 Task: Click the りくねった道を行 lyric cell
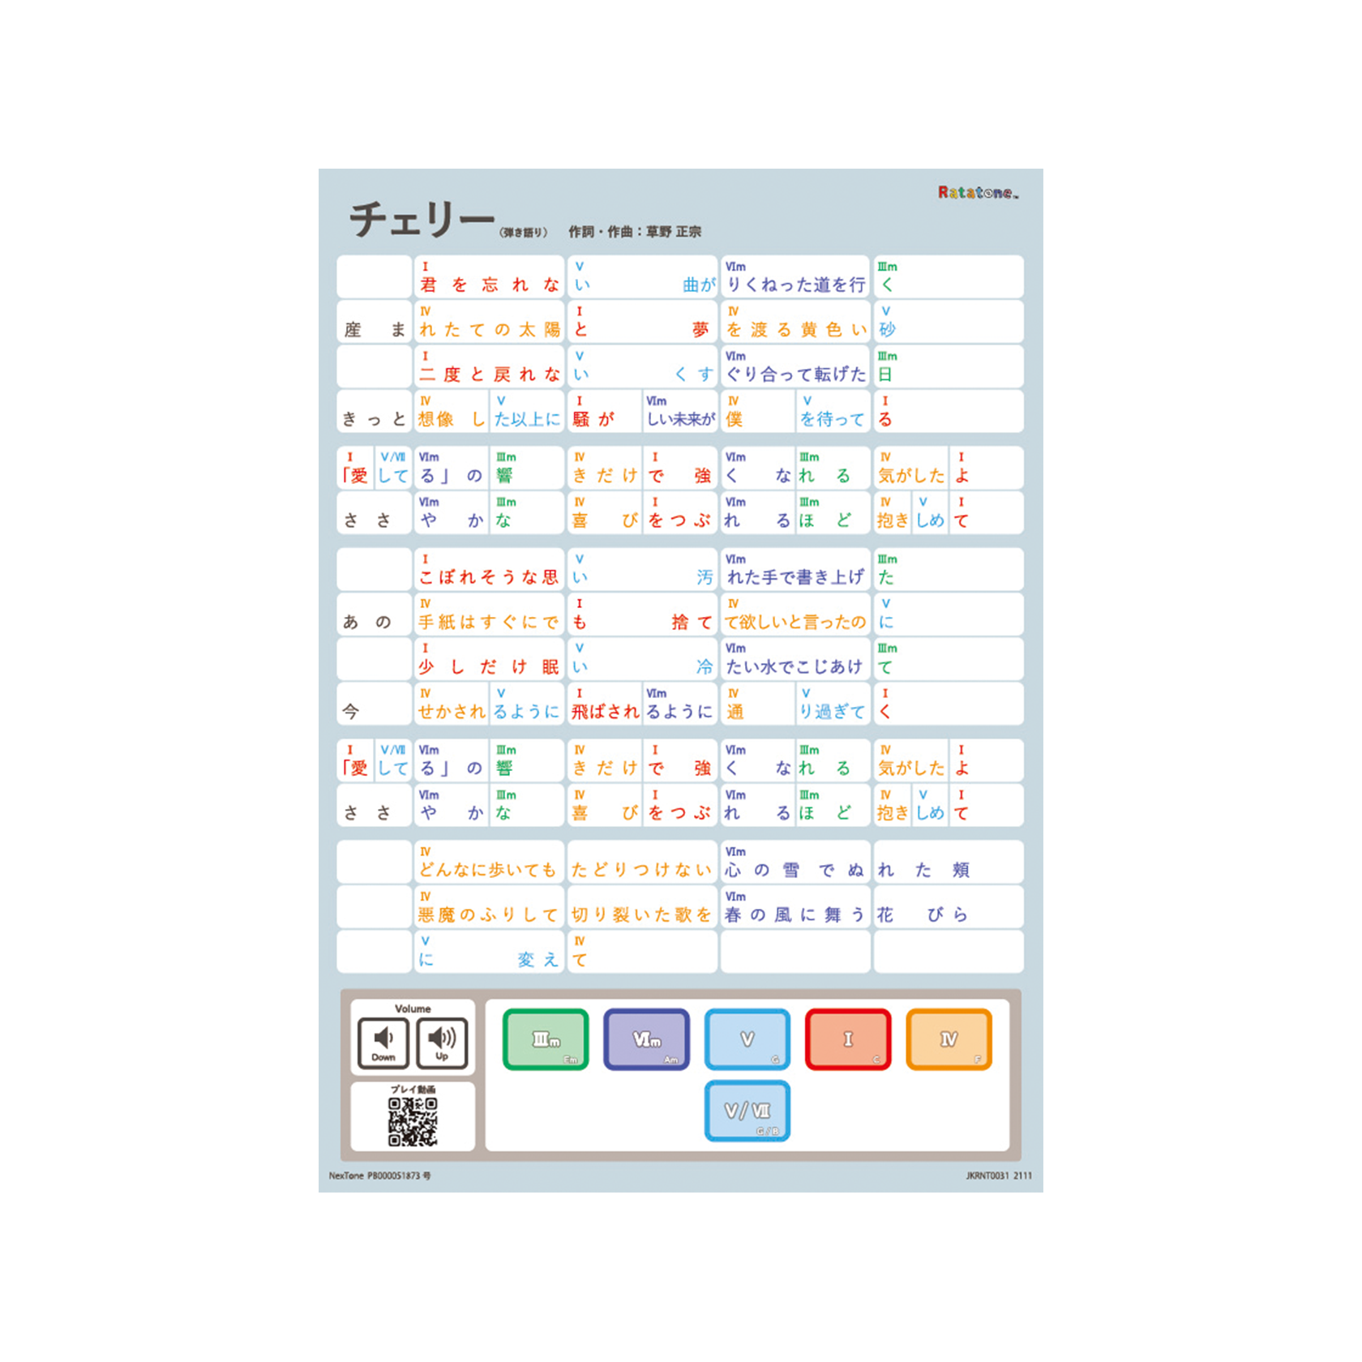[795, 276]
